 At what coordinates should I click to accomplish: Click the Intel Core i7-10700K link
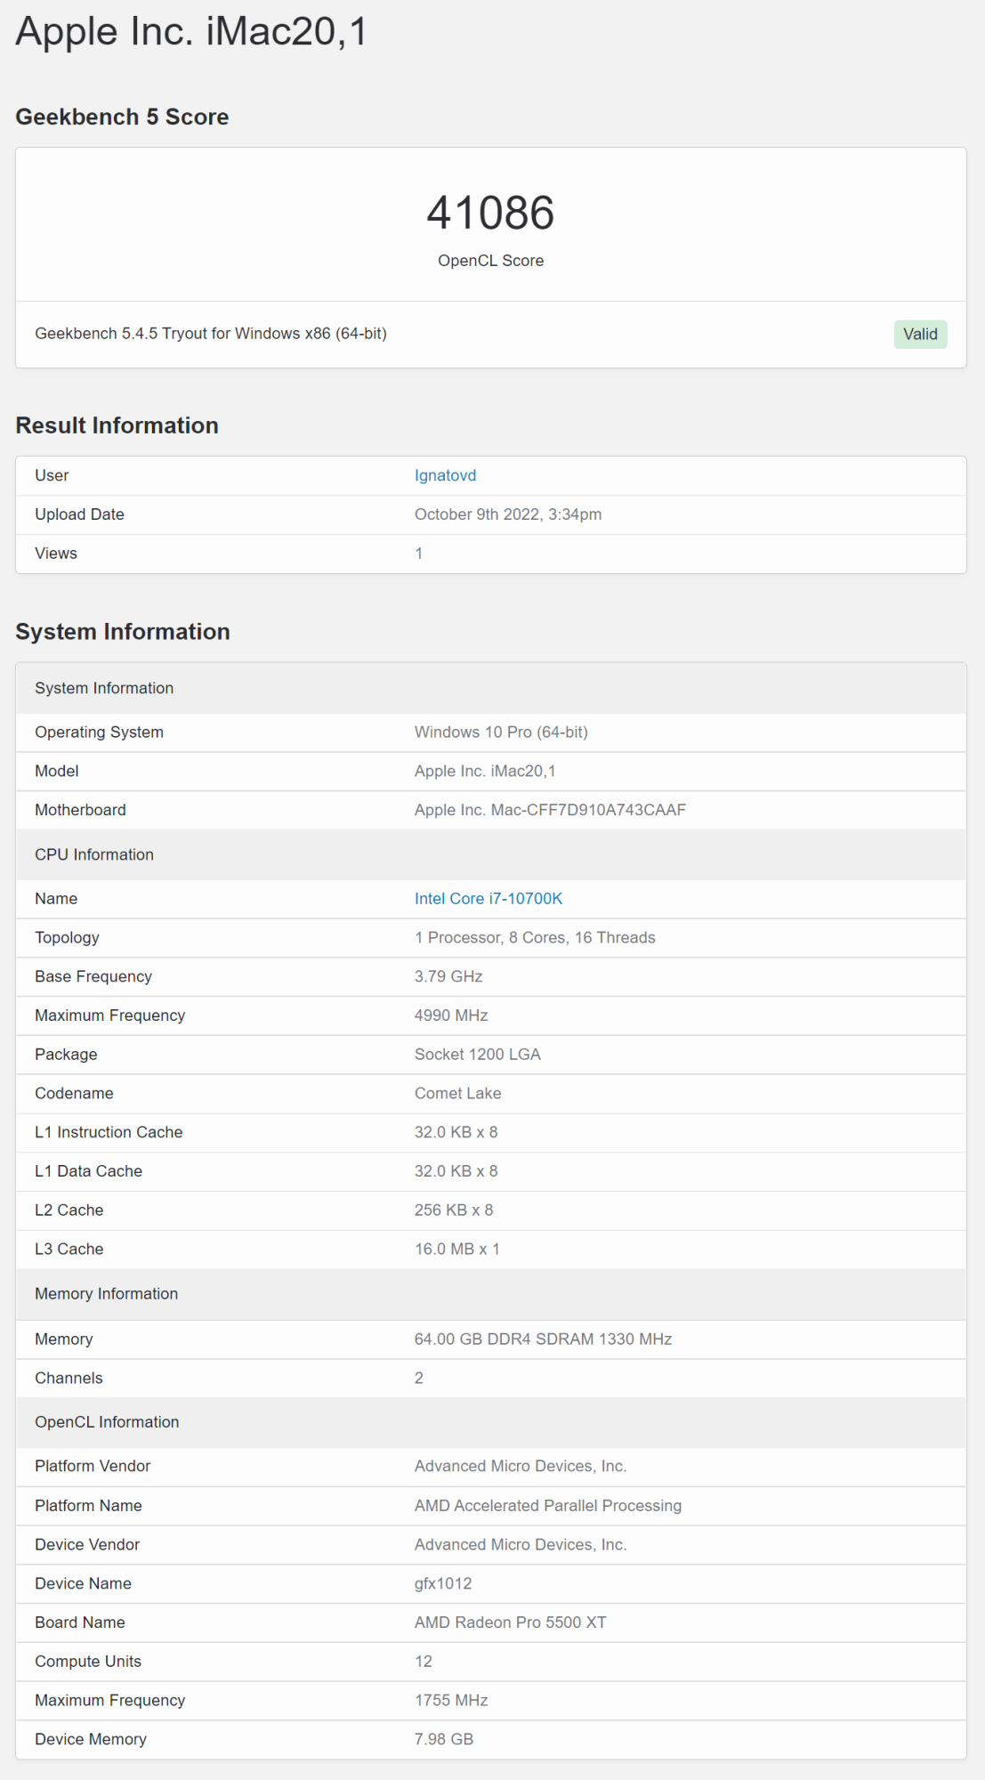(x=488, y=899)
